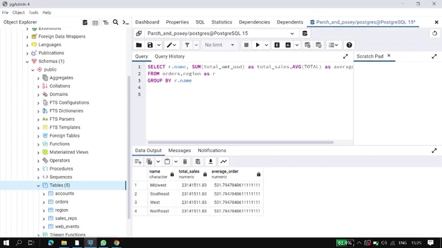Select the region table in tree
442x248 pixels.
[62, 210]
